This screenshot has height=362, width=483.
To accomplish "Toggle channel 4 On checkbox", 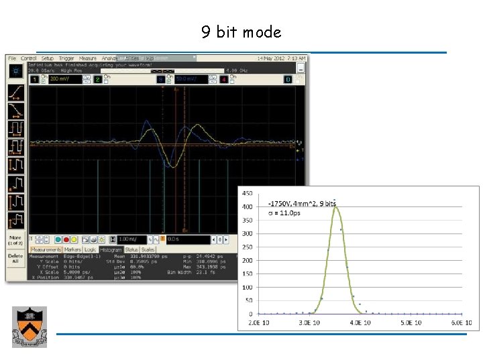I will coord(232,82).
